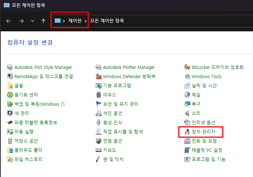This screenshot has width=253, height=177.
Task: Click the 작업 표시줄 및 탐색 icon
Action: (x=98, y=132)
